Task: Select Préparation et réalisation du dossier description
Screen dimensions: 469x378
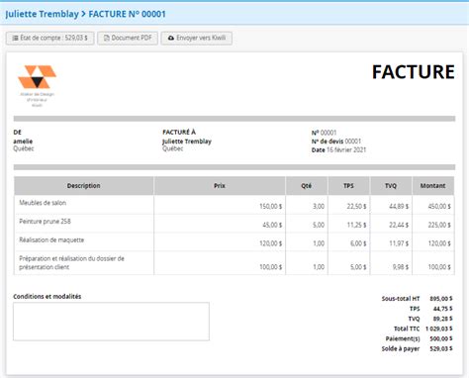Action: pos(71,262)
